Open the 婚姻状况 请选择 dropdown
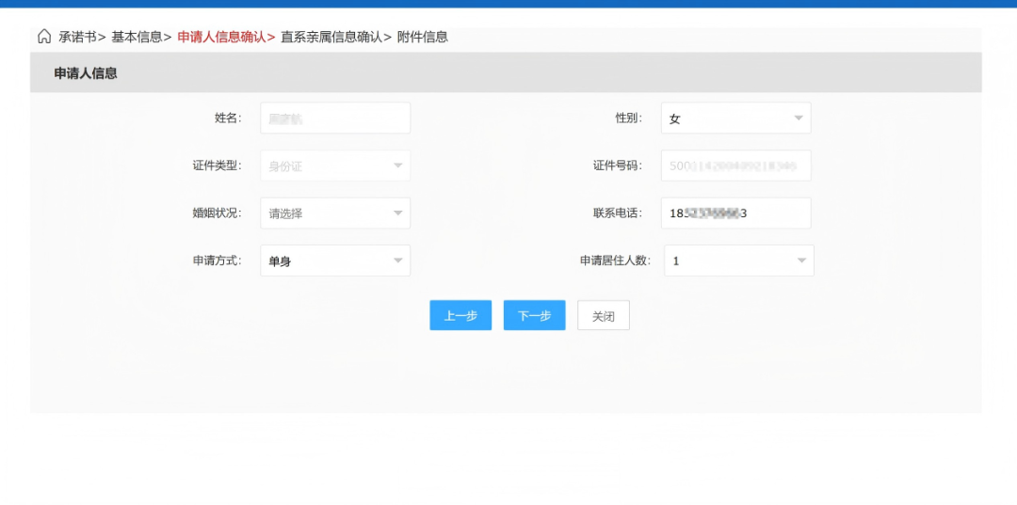The width and height of the screenshot is (1017, 505). coord(335,213)
